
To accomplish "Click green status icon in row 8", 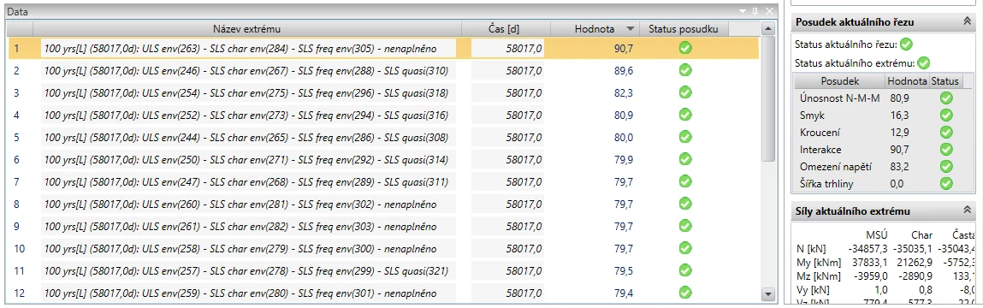I will [685, 204].
